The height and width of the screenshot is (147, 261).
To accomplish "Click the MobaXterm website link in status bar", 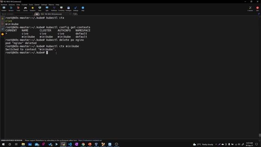I will point(90,140).
